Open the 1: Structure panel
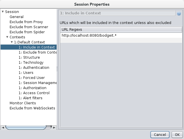 pyautogui.click(x=29, y=58)
